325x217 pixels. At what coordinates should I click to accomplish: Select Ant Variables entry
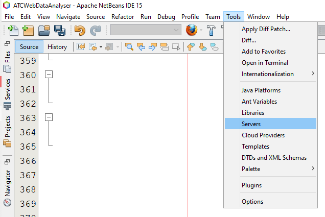270,102
